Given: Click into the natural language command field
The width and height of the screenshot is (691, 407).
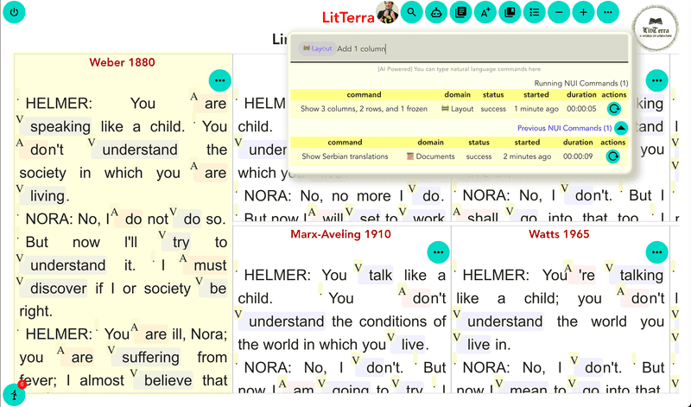Looking at the screenshot, I should click(x=459, y=48).
